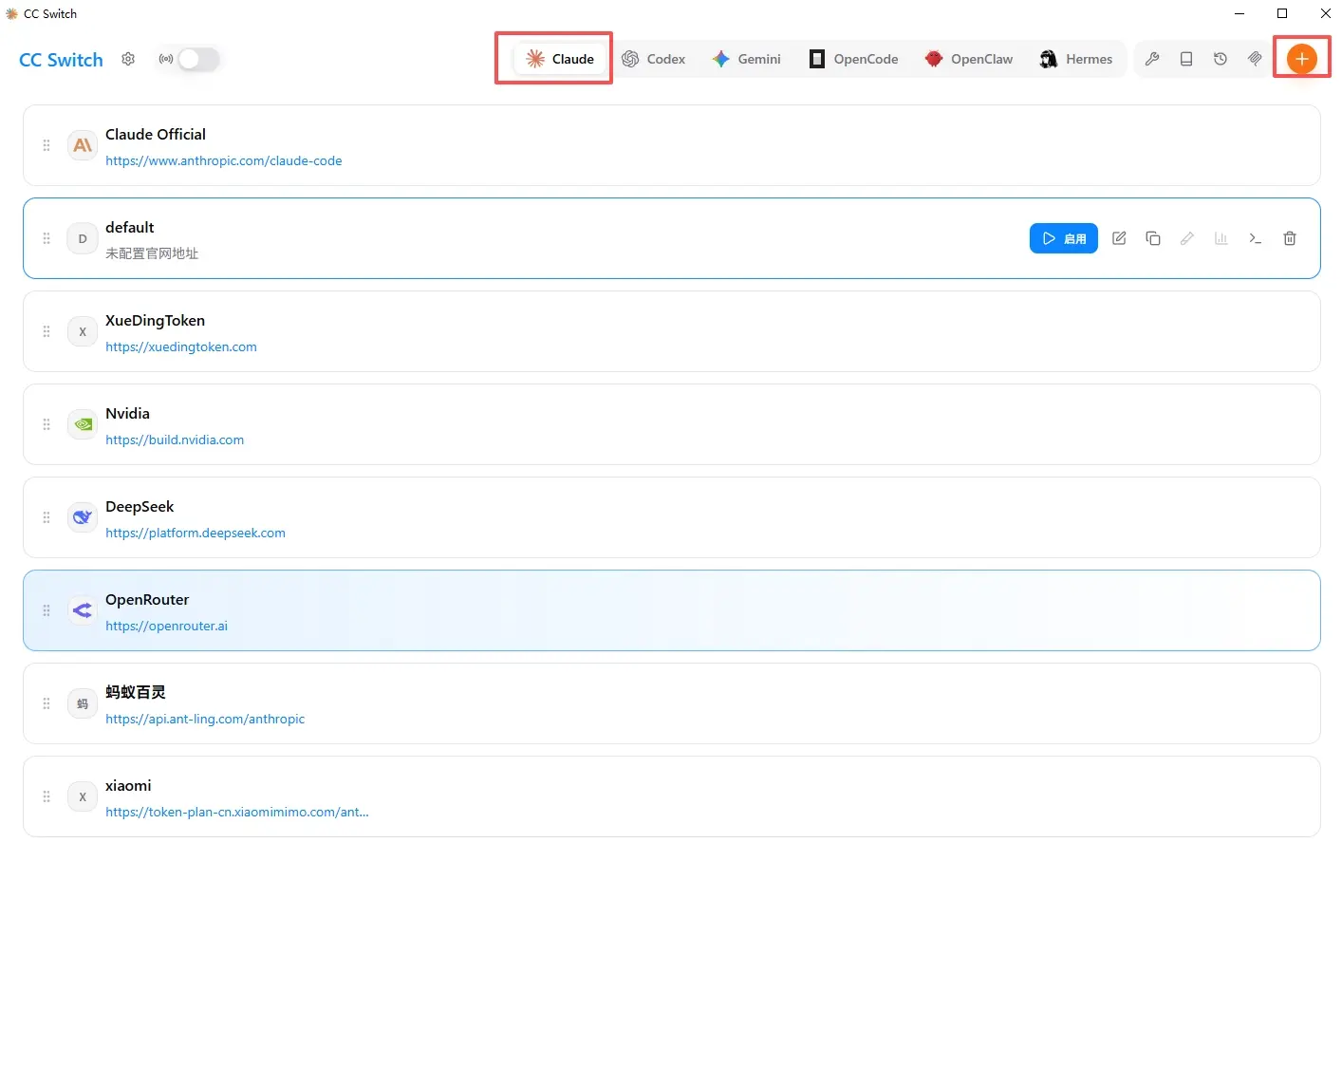
Task: Click the 未配置官网地址 text under default
Action: click(152, 253)
